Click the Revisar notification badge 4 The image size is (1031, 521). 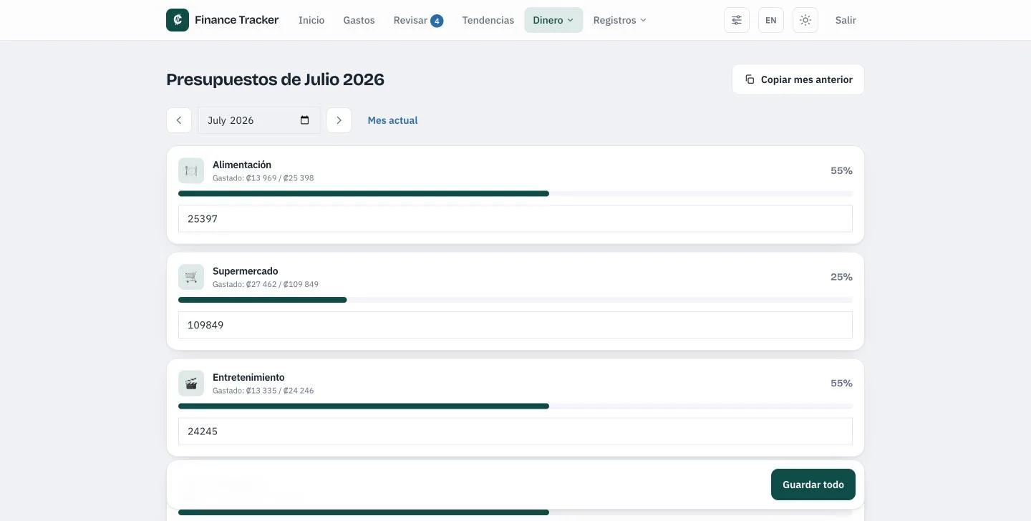(x=437, y=21)
